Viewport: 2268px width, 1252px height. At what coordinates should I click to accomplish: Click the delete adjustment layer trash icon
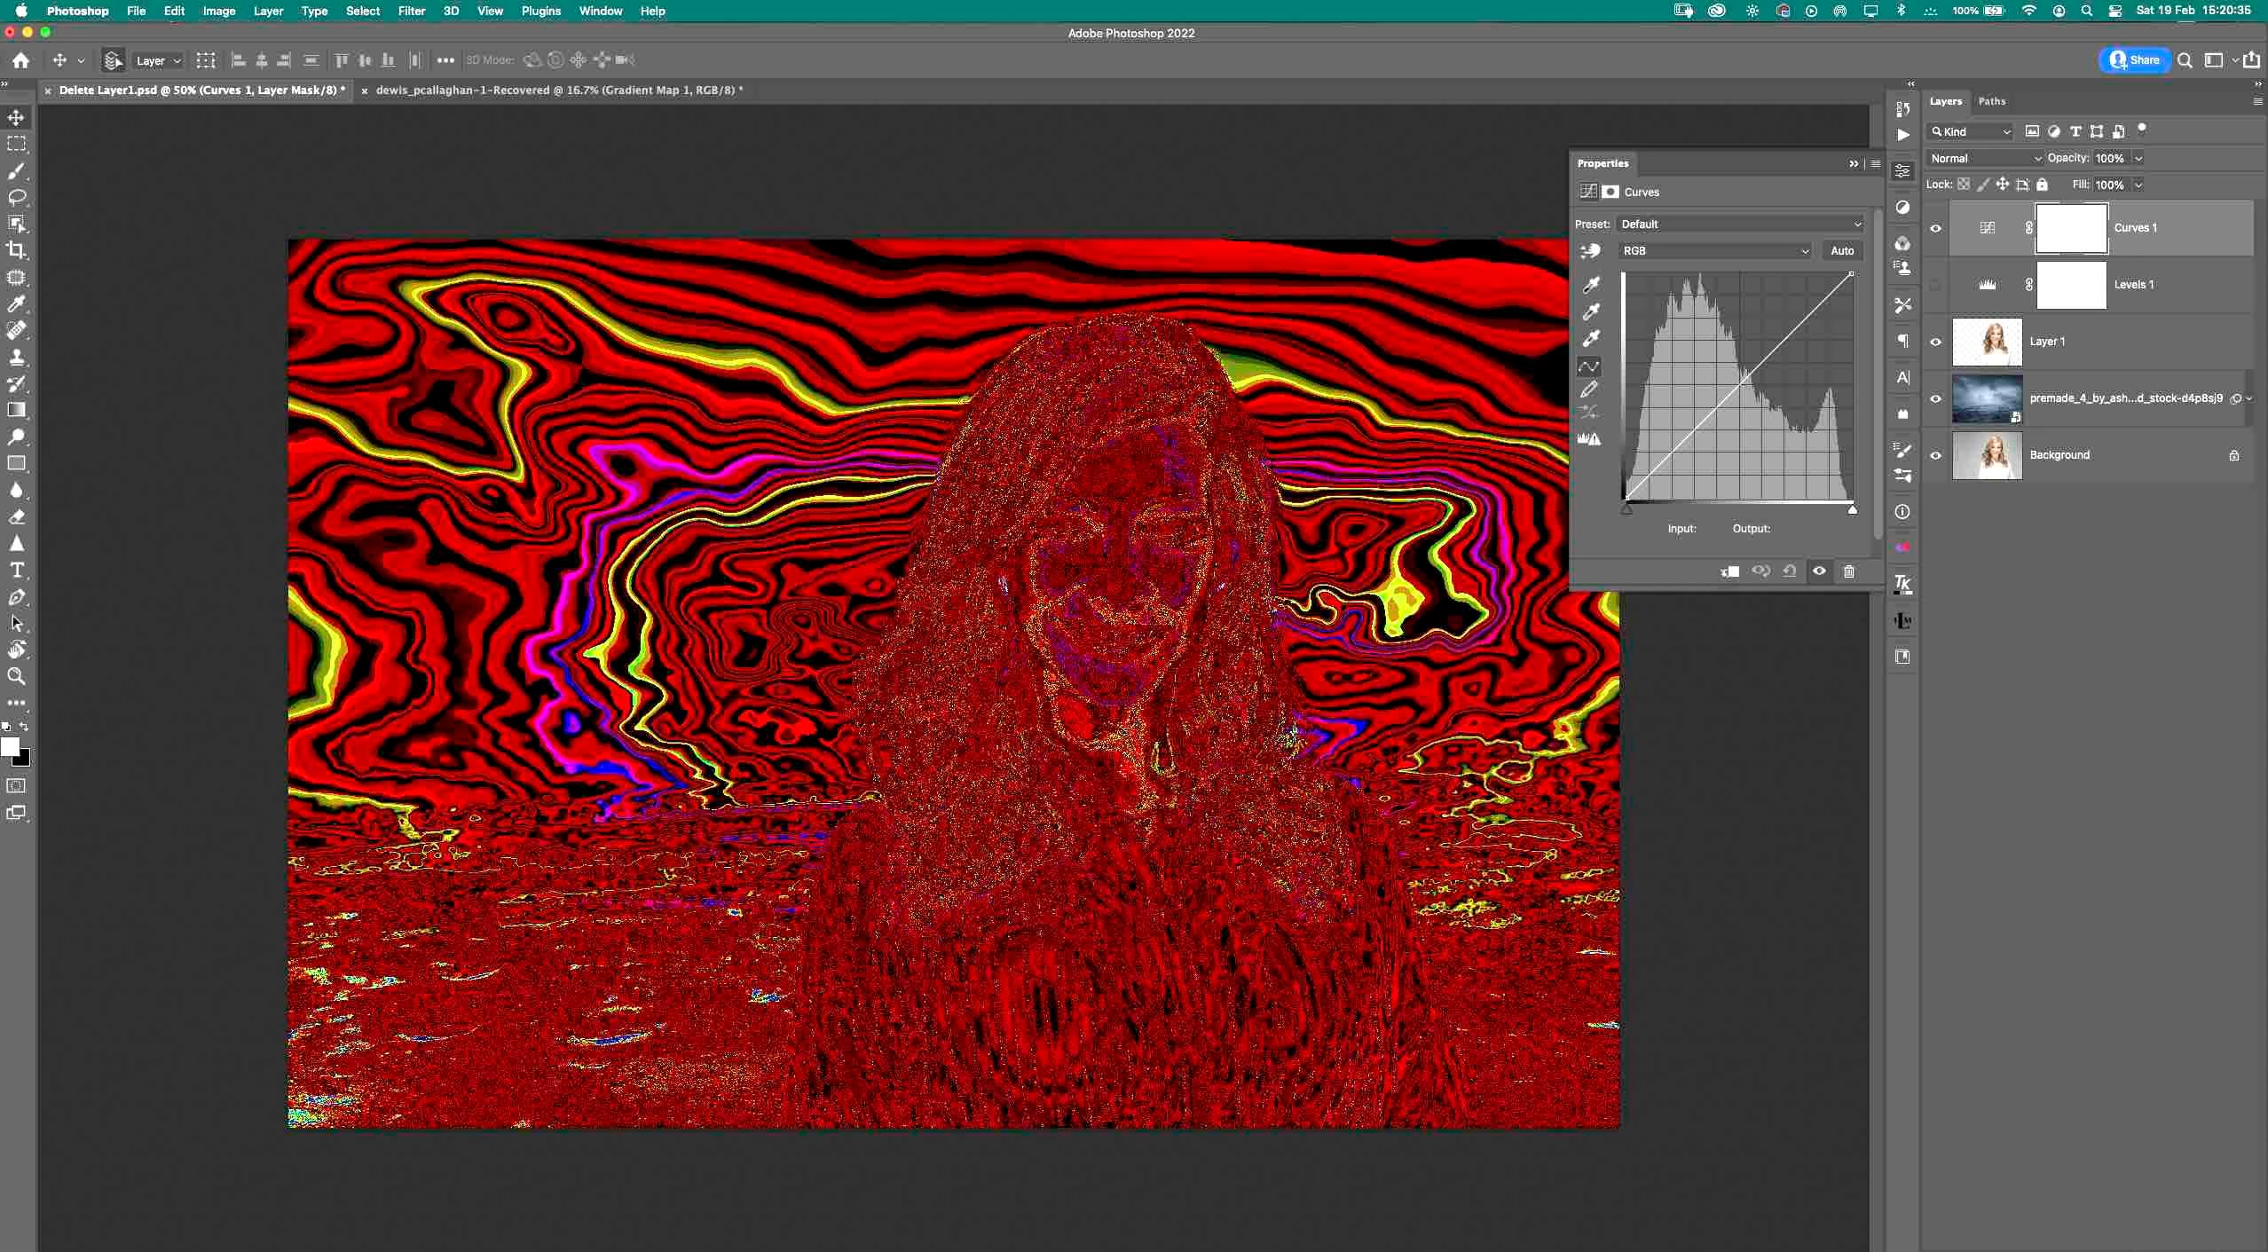click(1849, 571)
